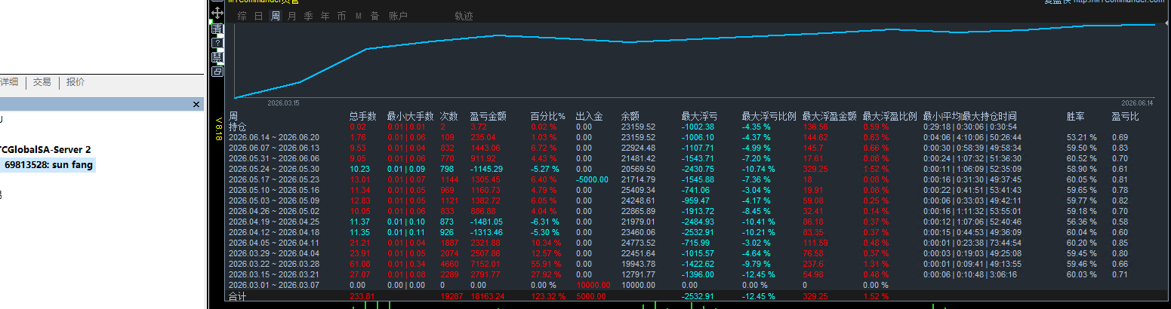
Task: Click the move-arrows icon in the side strip
Action: tap(217, 13)
